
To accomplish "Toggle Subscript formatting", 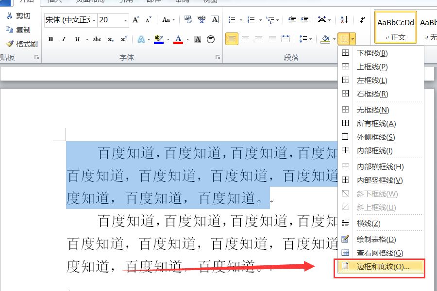I will pyautogui.click(x=110, y=39).
